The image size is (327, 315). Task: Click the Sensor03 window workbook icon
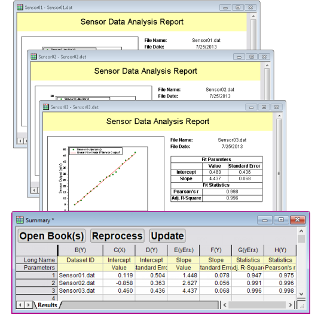point(46,107)
